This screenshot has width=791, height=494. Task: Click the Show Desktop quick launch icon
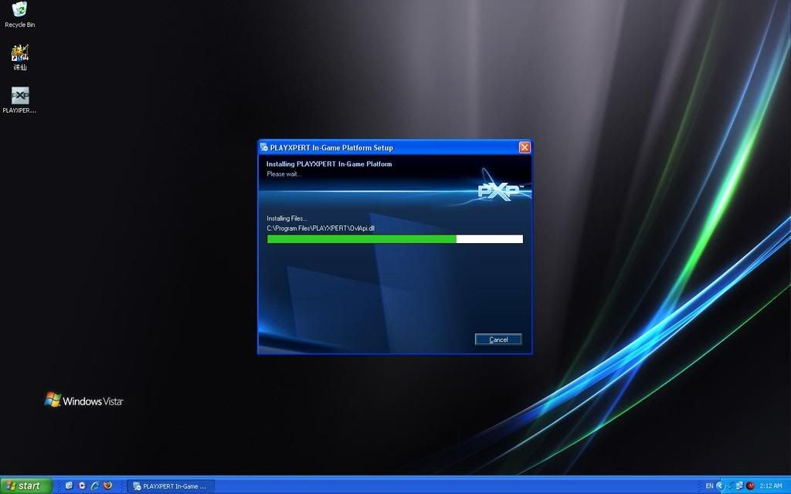[69, 486]
